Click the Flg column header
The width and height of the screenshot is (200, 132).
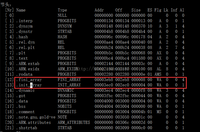[x=158, y=10]
